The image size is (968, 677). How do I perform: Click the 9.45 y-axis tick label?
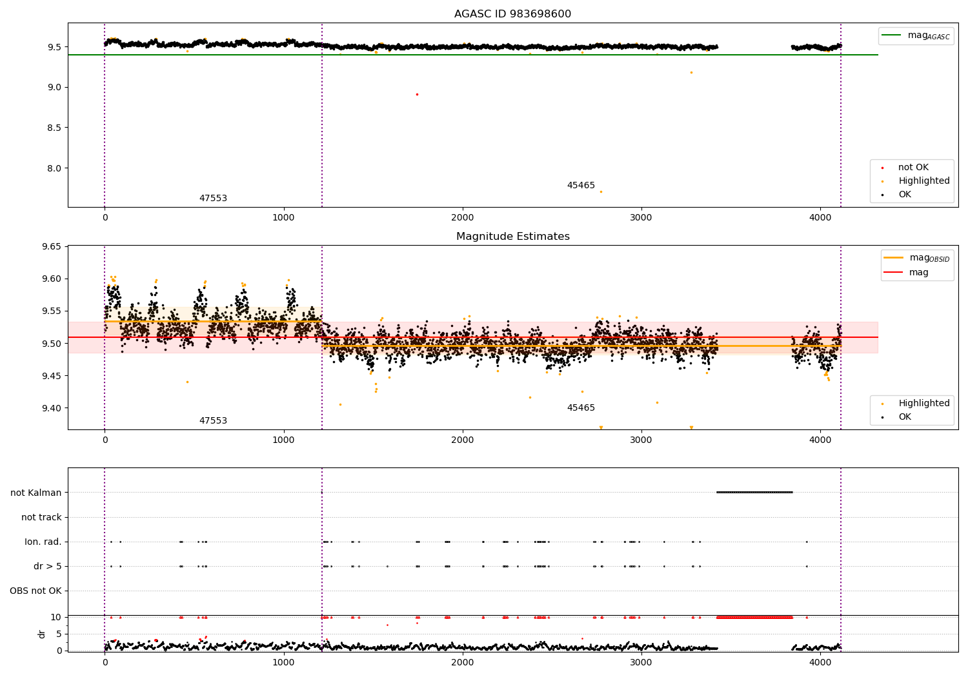click(x=51, y=376)
